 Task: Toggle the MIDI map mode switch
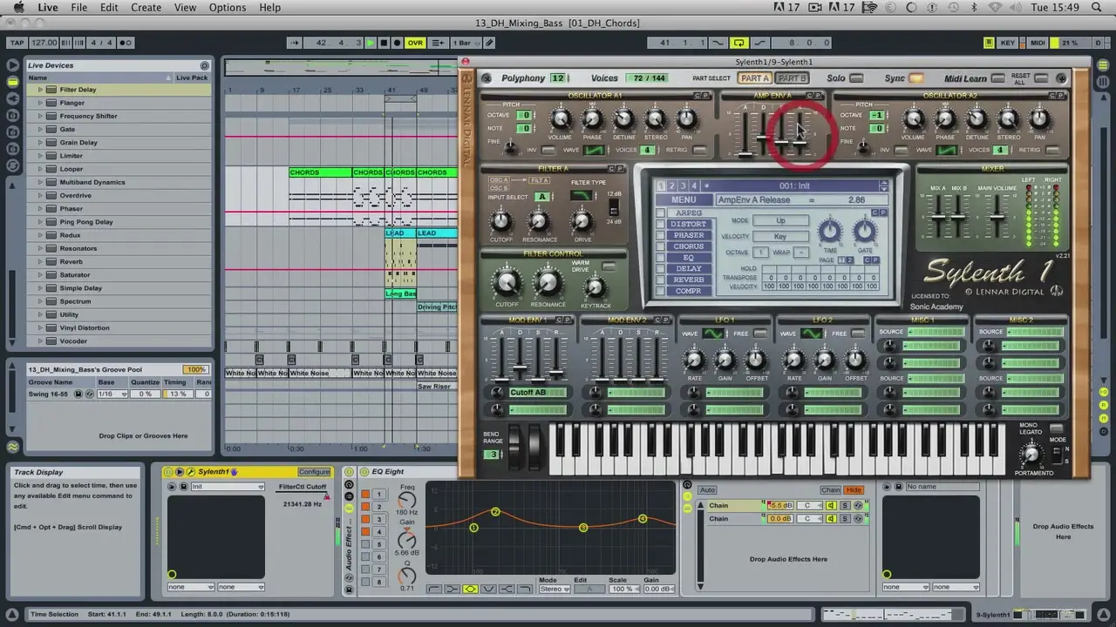tap(1038, 43)
